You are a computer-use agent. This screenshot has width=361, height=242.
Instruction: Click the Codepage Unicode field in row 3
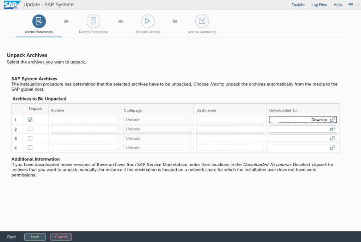click(157, 138)
